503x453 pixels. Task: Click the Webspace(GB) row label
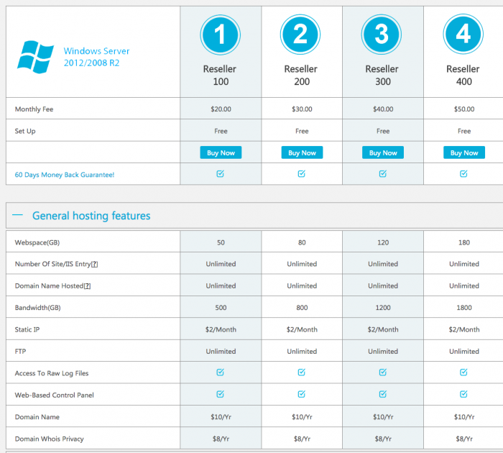(37, 243)
